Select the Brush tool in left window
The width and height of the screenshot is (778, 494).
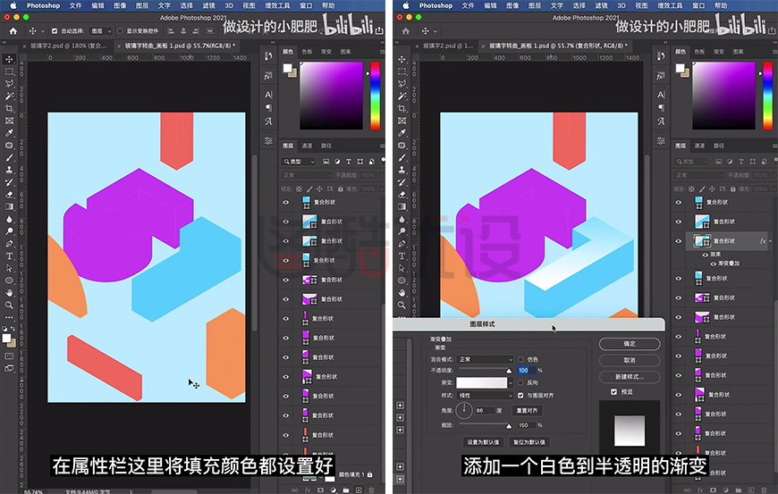[x=9, y=157]
